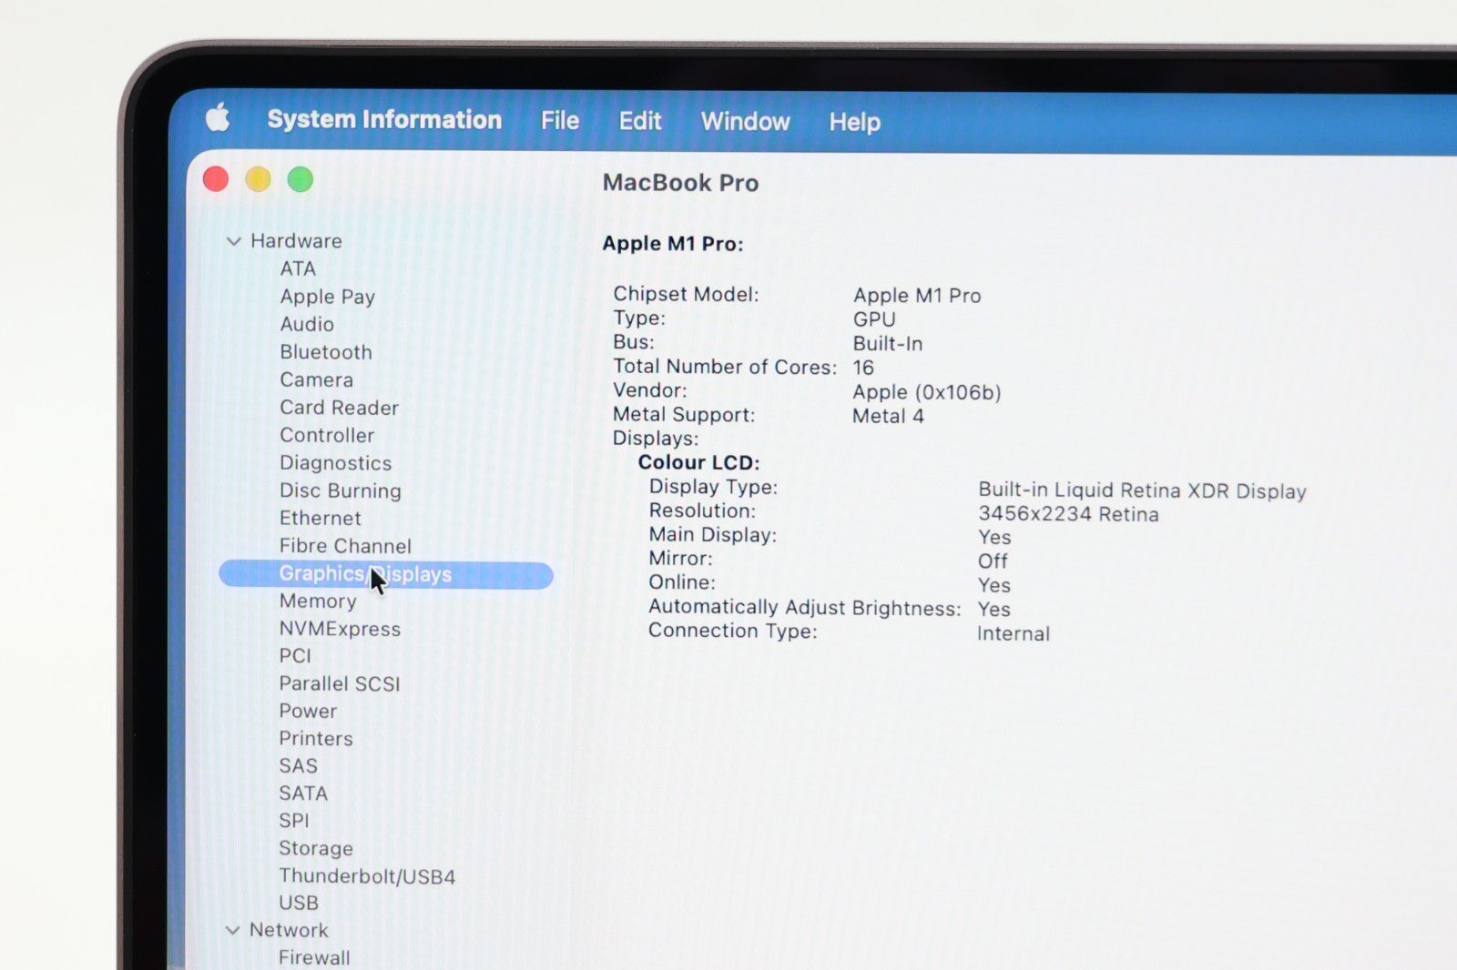Select Firewall under Network
The width and height of the screenshot is (1457, 970).
click(x=313, y=957)
